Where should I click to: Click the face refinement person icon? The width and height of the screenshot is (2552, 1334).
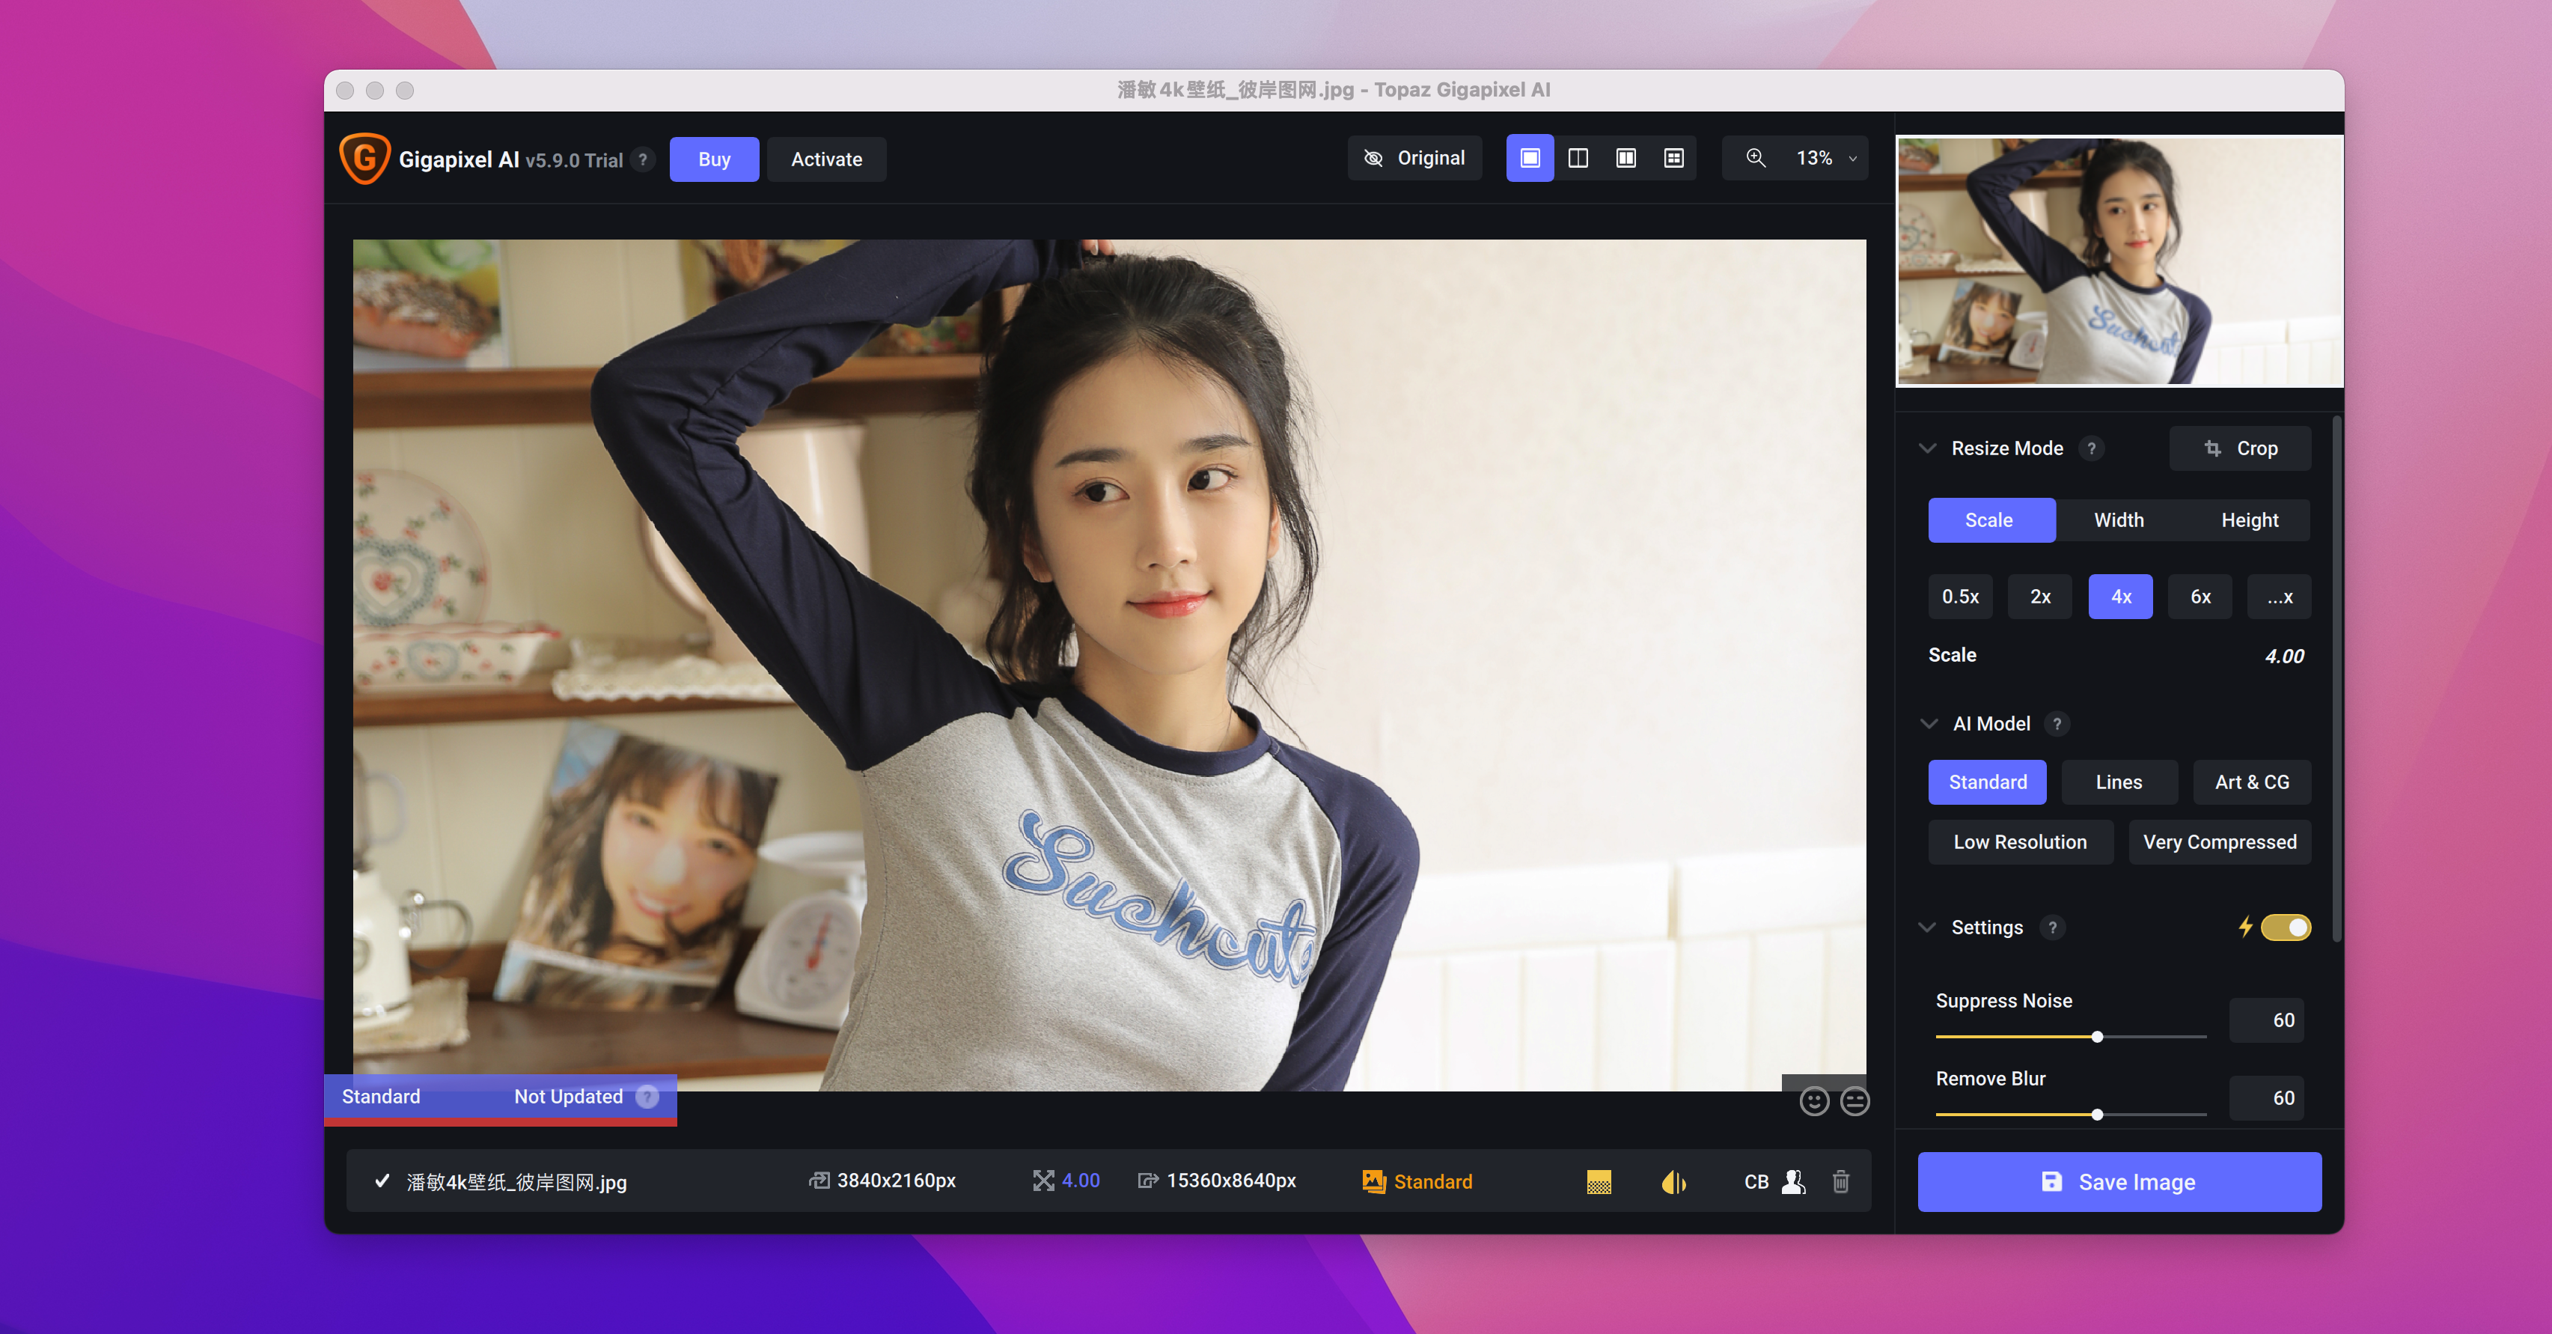pos(1793,1181)
